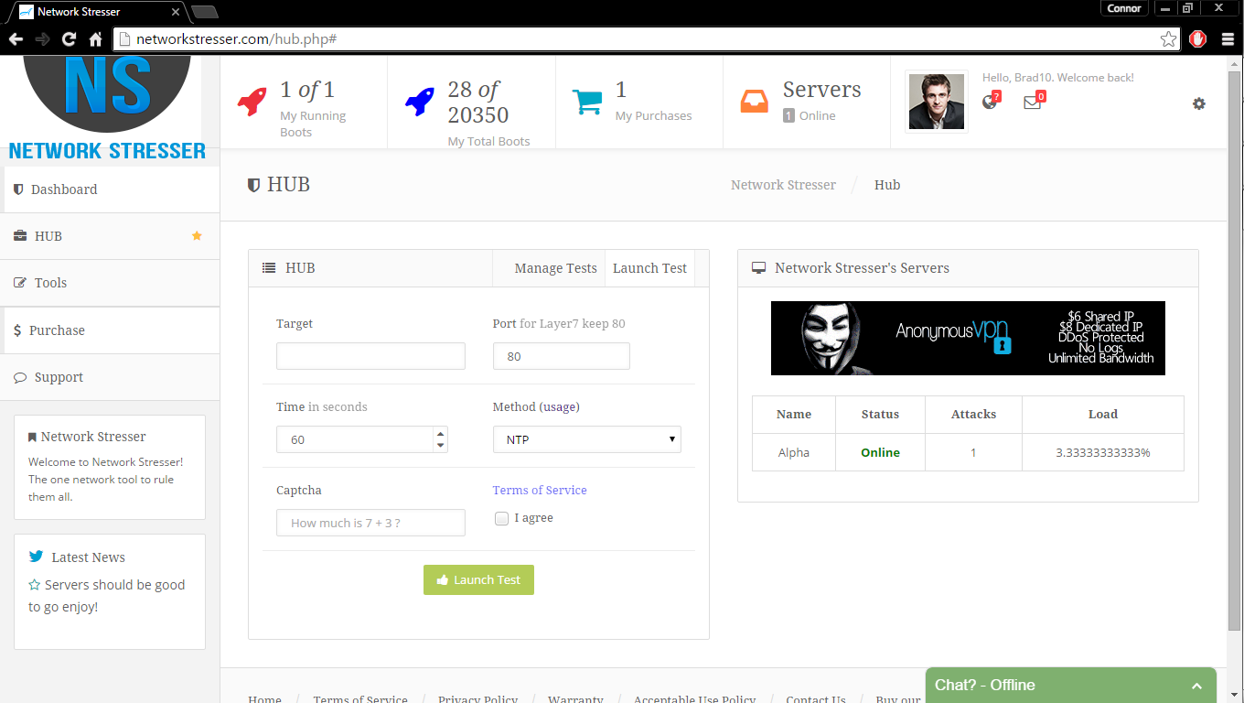Click the NS Network Stresser logo
Screen dimensions: 1244x703
pos(107,108)
